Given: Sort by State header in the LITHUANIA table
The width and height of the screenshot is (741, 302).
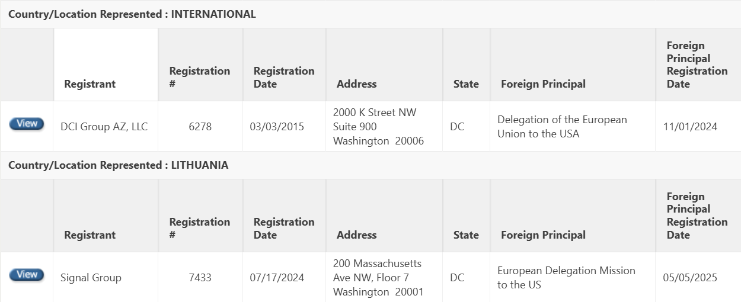Looking at the screenshot, I should pyautogui.click(x=466, y=235).
